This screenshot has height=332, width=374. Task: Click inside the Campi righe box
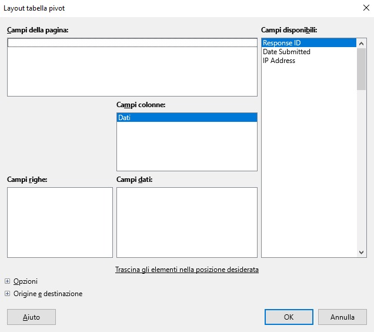[x=60, y=223]
